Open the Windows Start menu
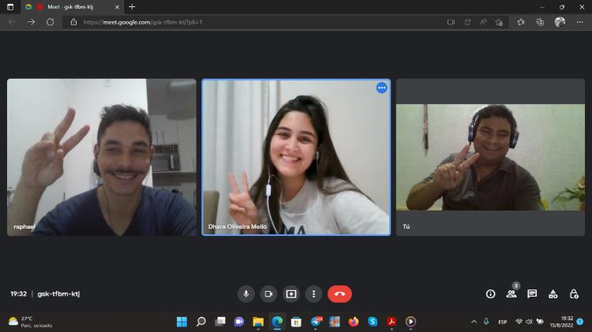 (x=182, y=322)
